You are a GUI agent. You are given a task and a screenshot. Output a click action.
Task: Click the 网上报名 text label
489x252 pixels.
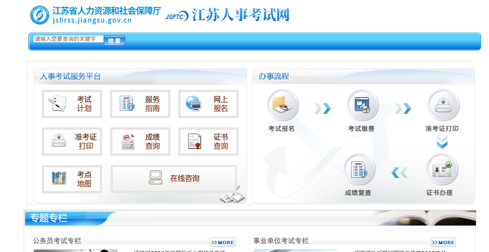tap(221, 104)
